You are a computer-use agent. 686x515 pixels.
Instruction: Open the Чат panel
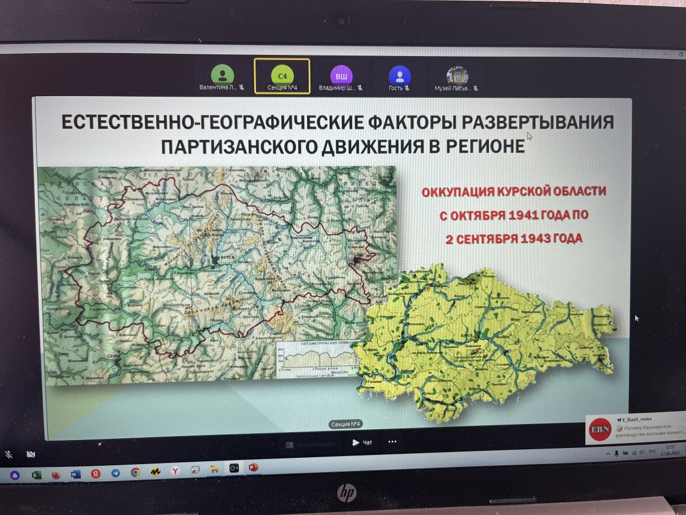(362, 442)
